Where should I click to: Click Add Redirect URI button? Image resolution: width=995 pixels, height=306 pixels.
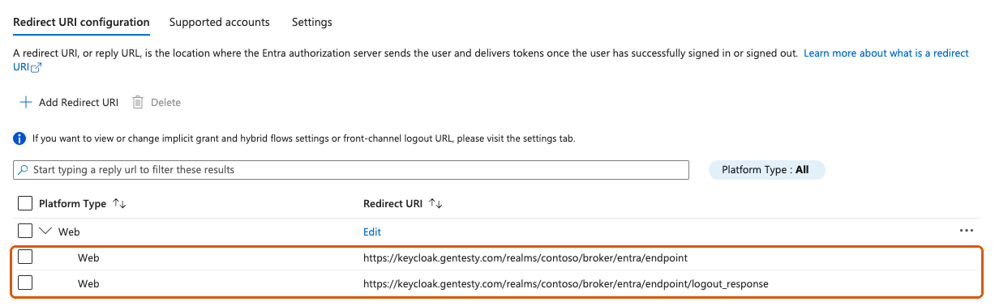coord(69,102)
